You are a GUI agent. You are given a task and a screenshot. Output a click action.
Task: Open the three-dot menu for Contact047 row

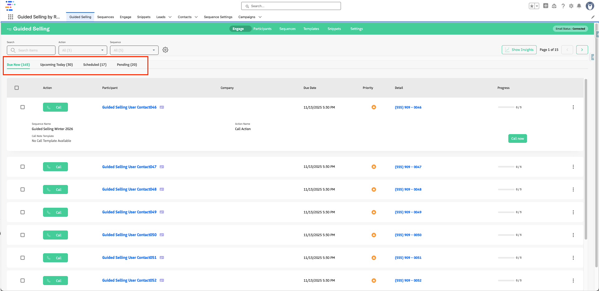pos(573,167)
